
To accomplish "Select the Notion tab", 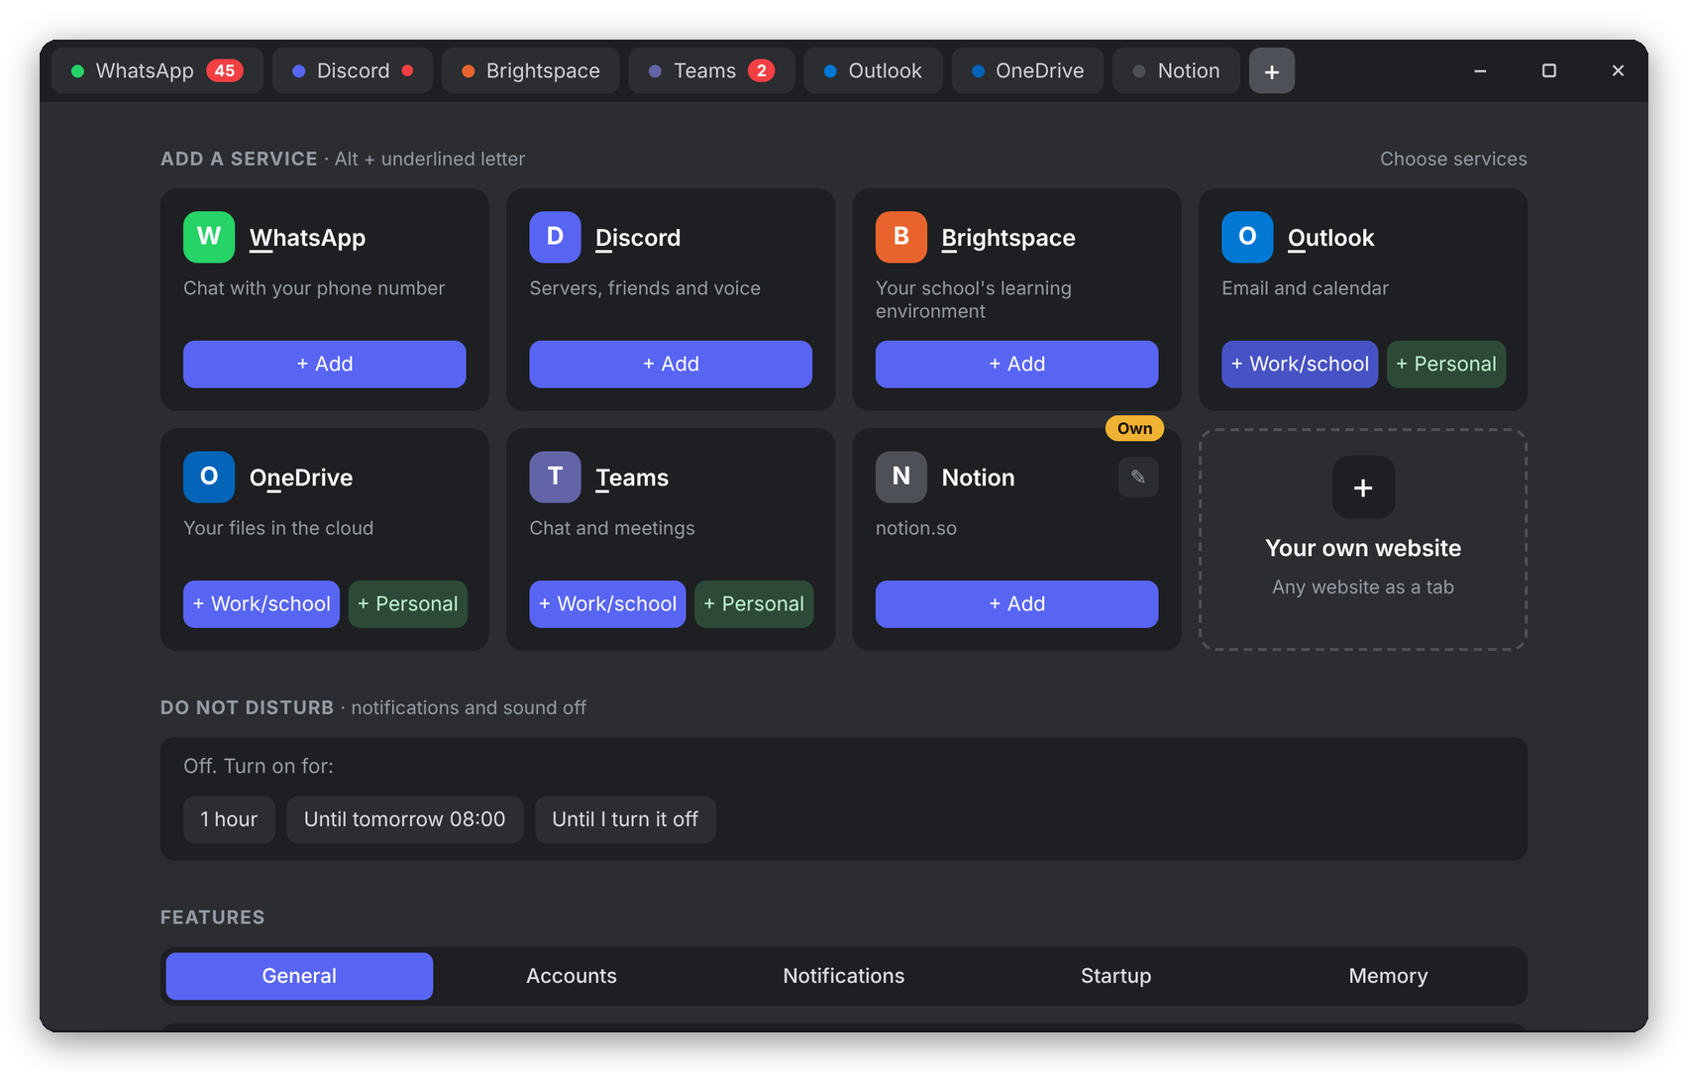I will (x=1176, y=71).
